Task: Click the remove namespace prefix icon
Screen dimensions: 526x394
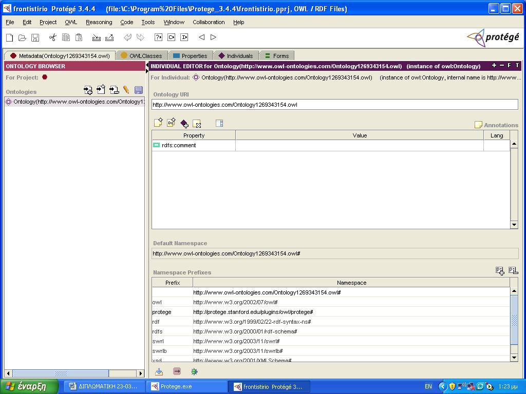Action: pyautogui.click(x=513, y=270)
